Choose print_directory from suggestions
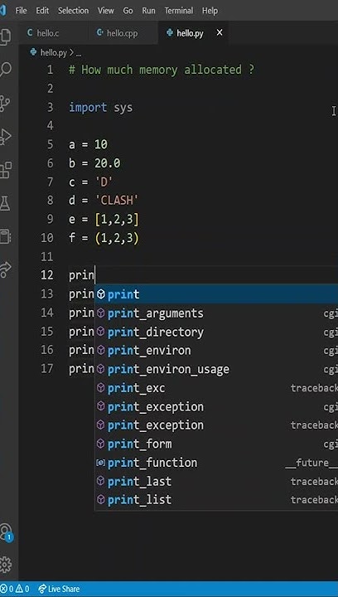The height and width of the screenshot is (597, 338). tap(216, 332)
